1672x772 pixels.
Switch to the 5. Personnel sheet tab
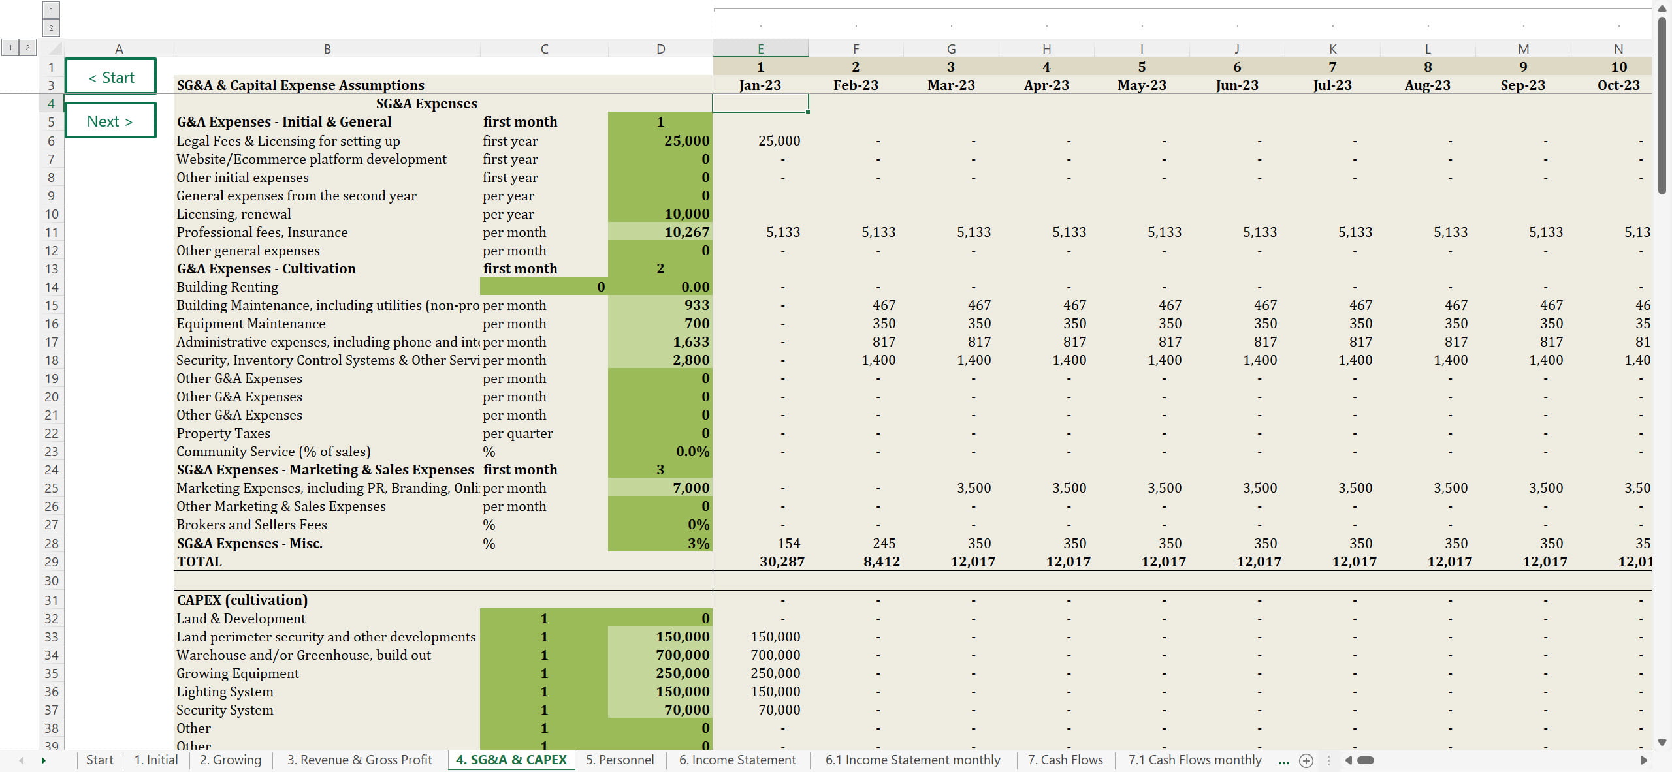point(619,760)
